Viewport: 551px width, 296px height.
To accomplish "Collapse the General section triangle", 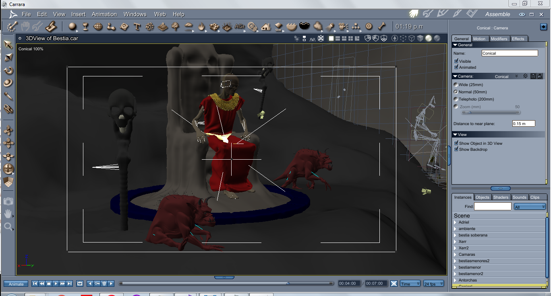I will (x=455, y=45).
